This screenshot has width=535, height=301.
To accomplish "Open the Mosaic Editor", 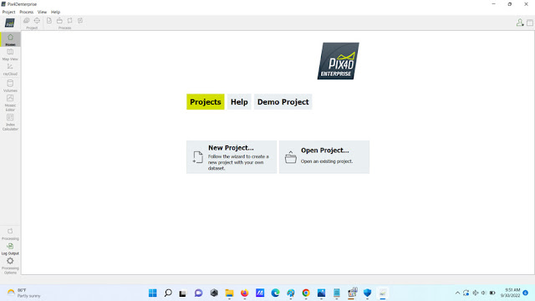I will (x=10, y=103).
